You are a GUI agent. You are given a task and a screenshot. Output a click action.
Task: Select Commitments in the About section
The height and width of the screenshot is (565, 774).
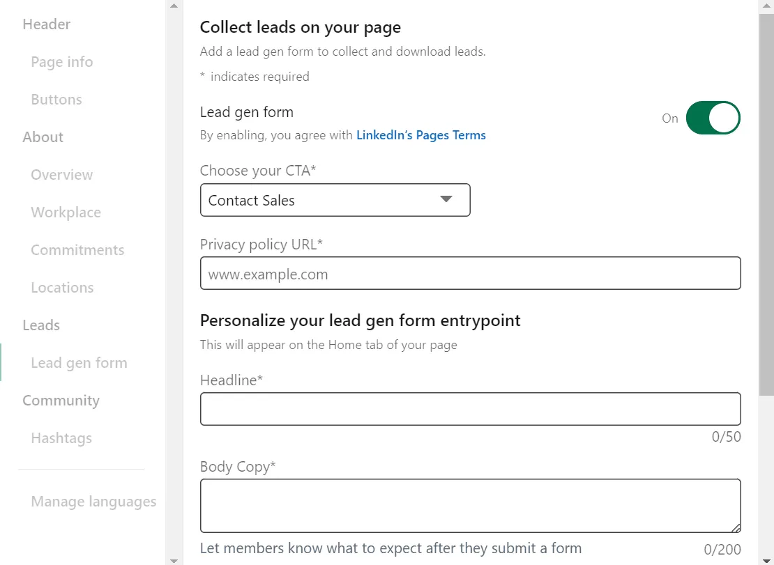(x=77, y=249)
